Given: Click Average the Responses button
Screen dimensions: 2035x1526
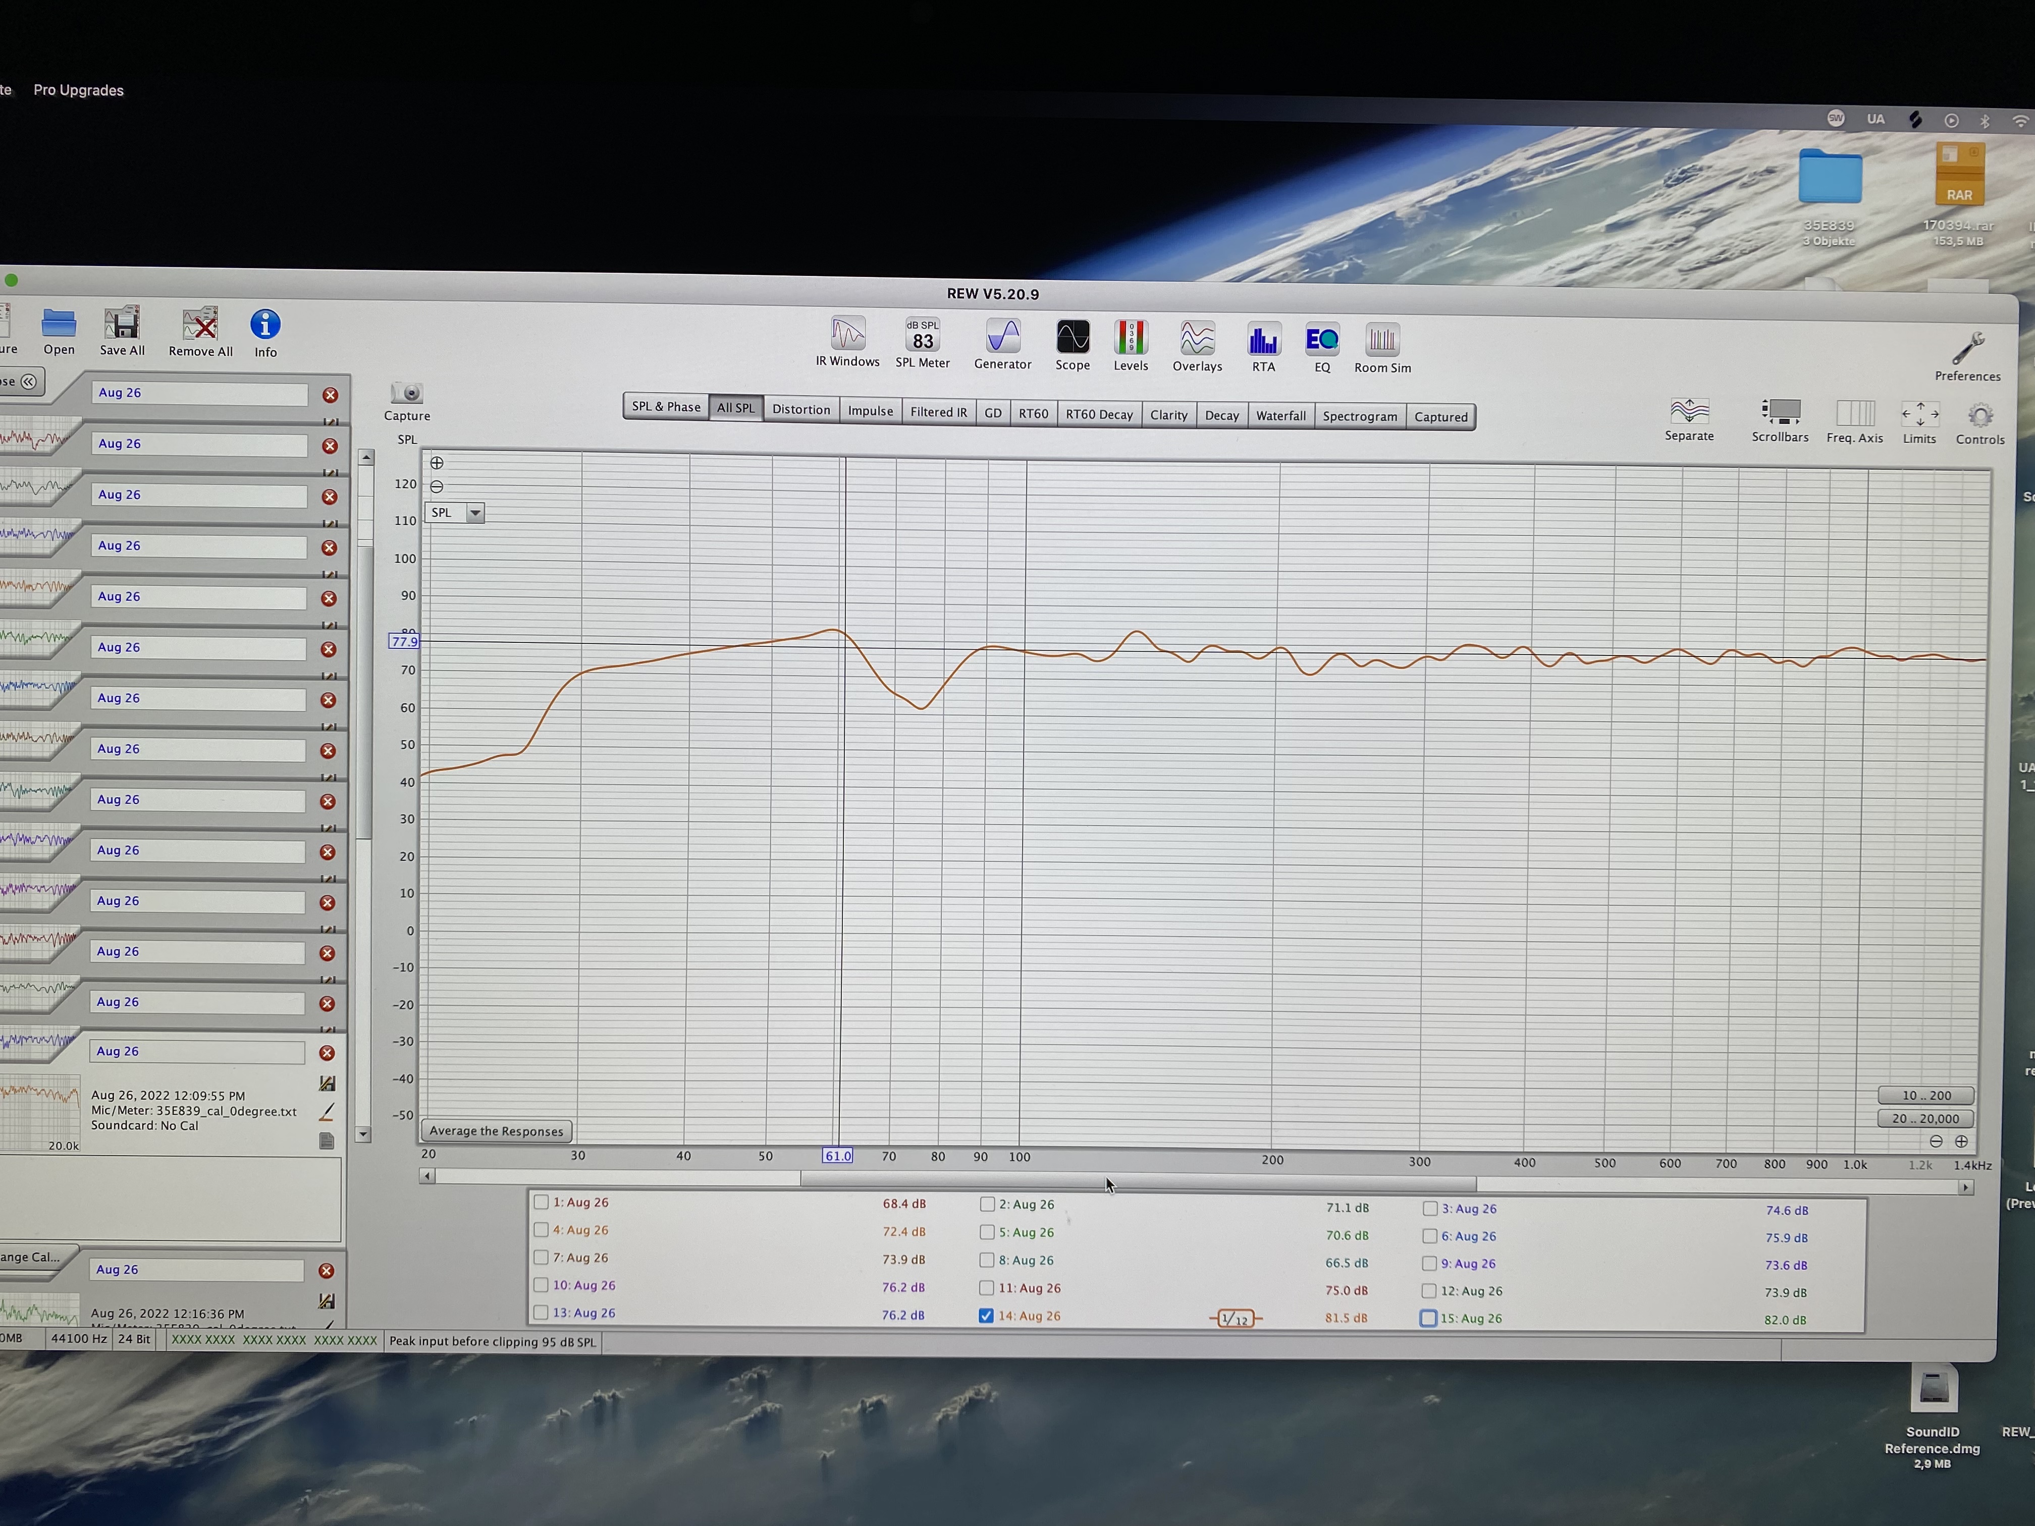Looking at the screenshot, I should pos(496,1130).
